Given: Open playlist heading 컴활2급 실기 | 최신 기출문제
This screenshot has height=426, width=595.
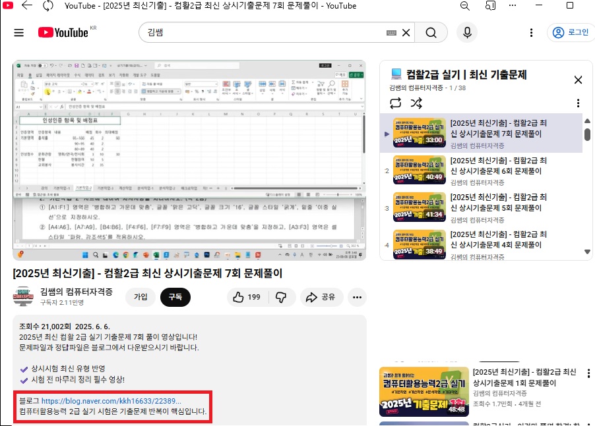Looking at the screenshot, I should click(x=466, y=74).
